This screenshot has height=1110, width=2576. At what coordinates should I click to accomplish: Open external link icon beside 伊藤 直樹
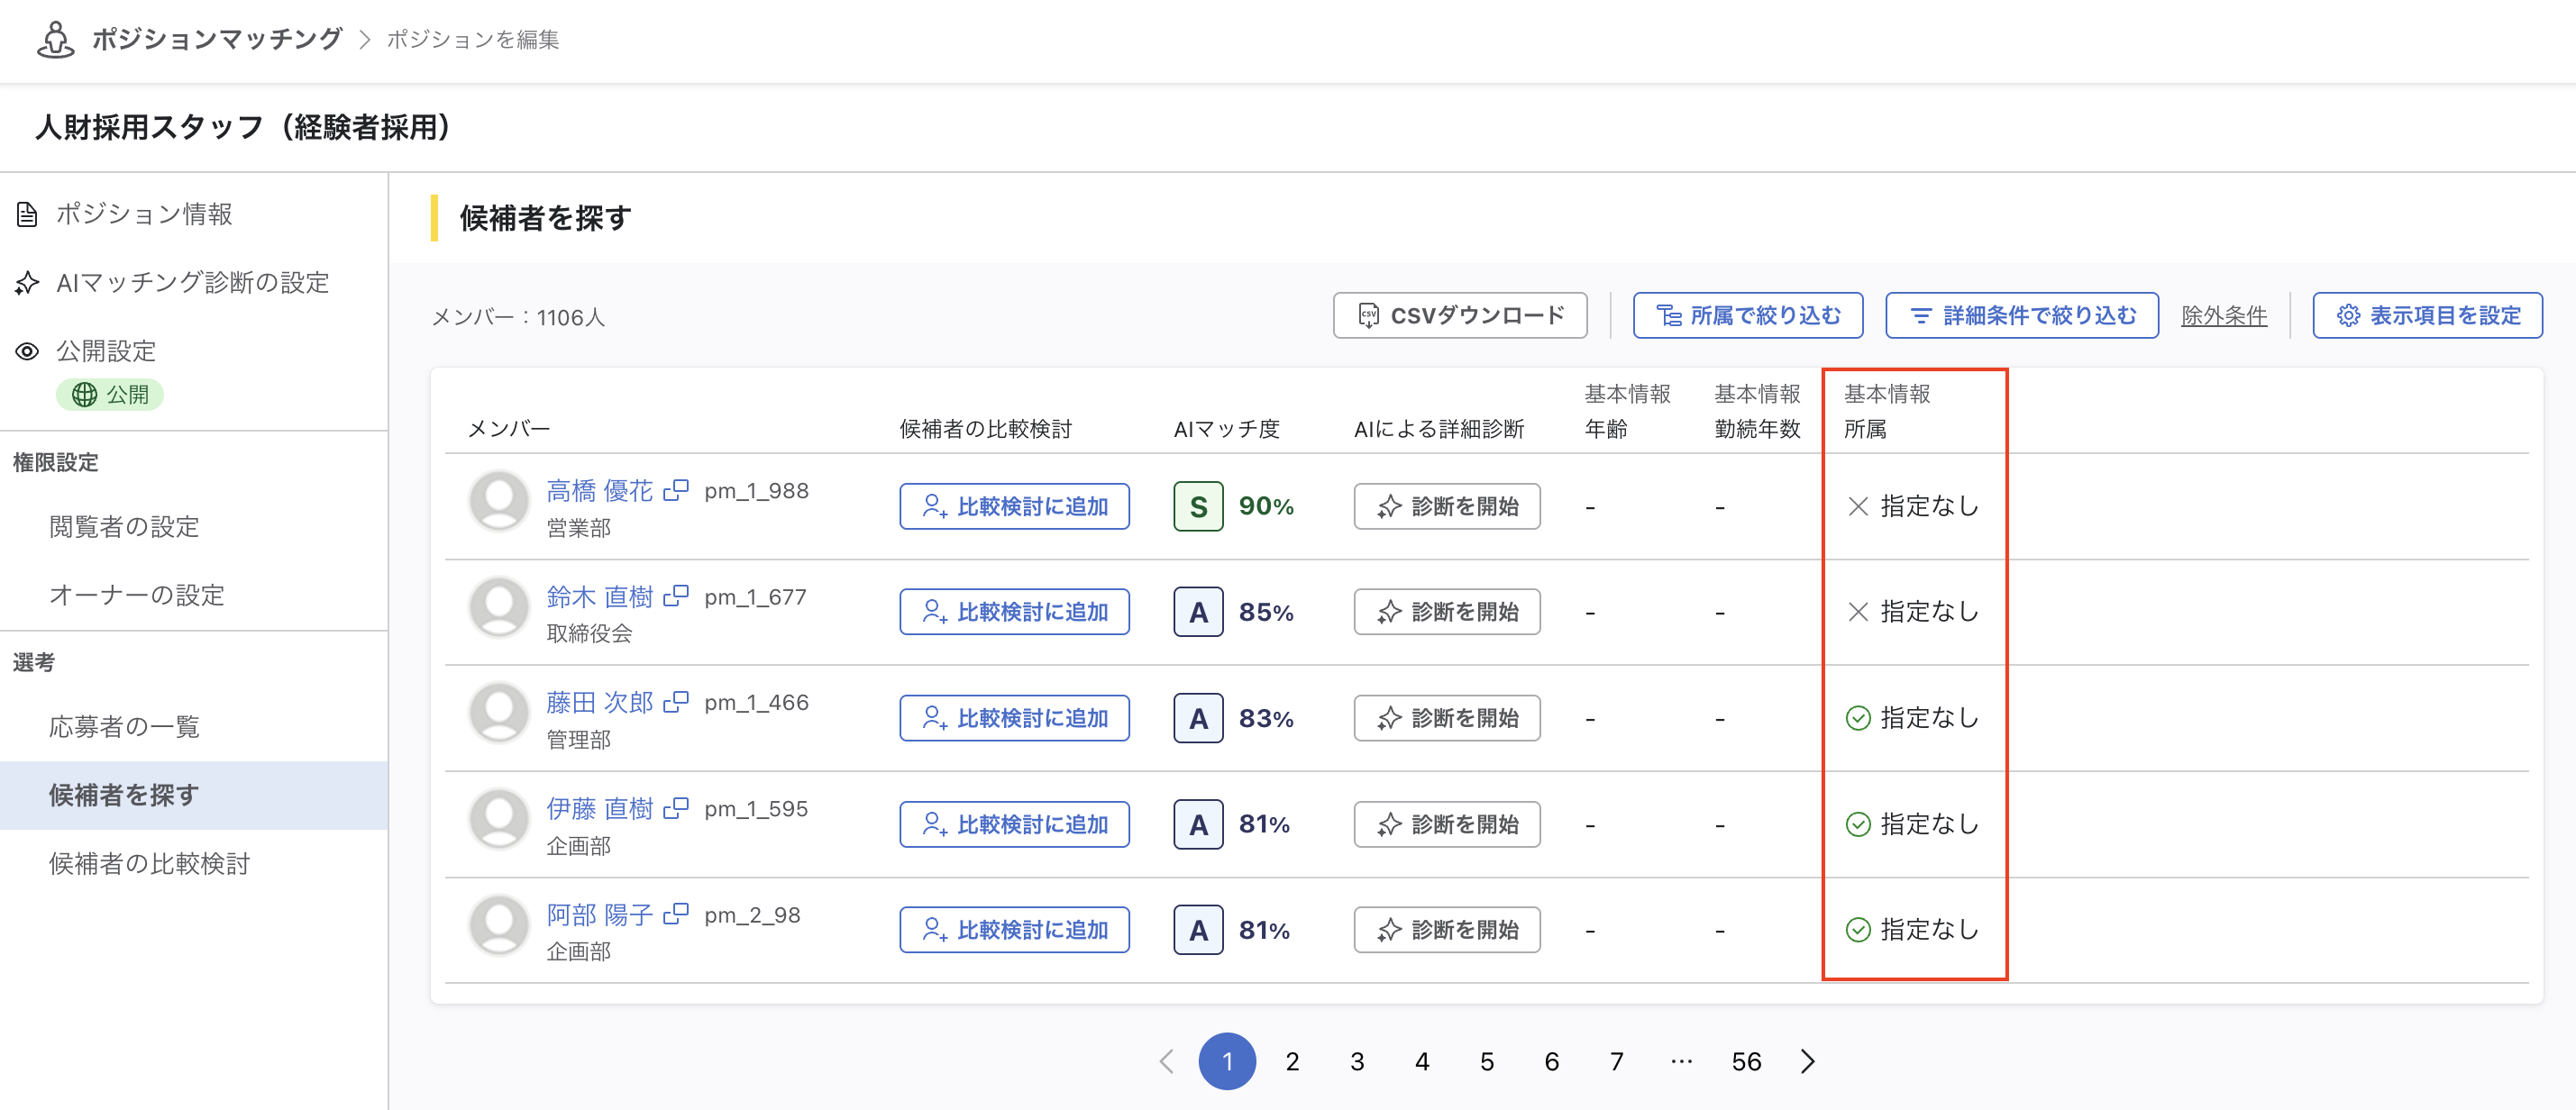[676, 808]
